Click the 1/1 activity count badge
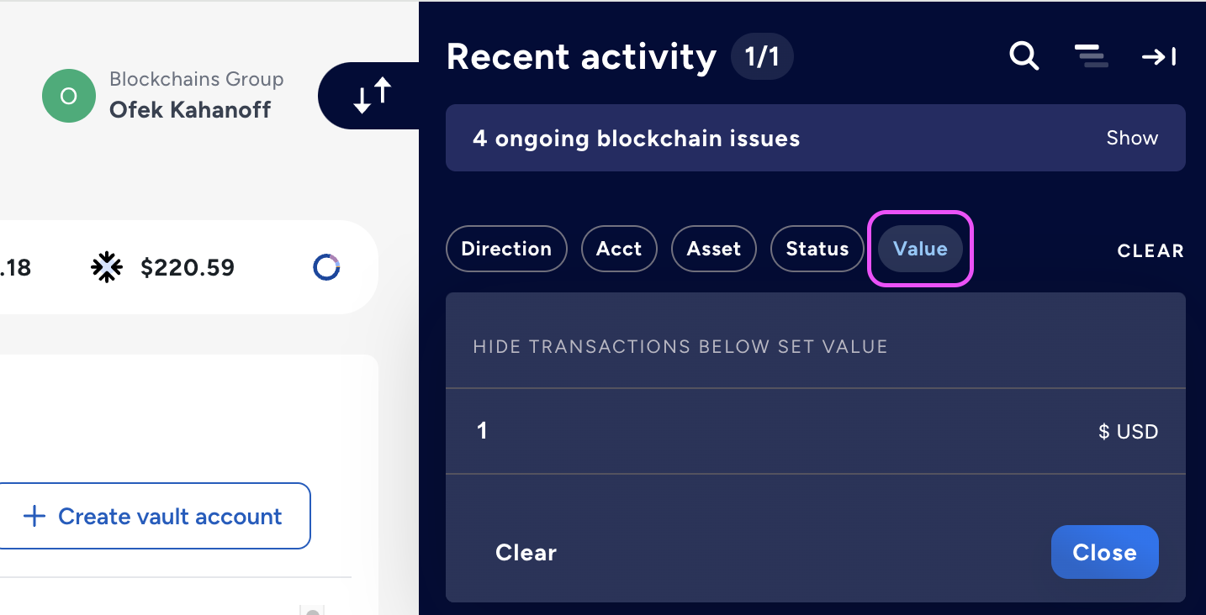Image resolution: width=1206 pixels, height=615 pixels. point(762,57)
